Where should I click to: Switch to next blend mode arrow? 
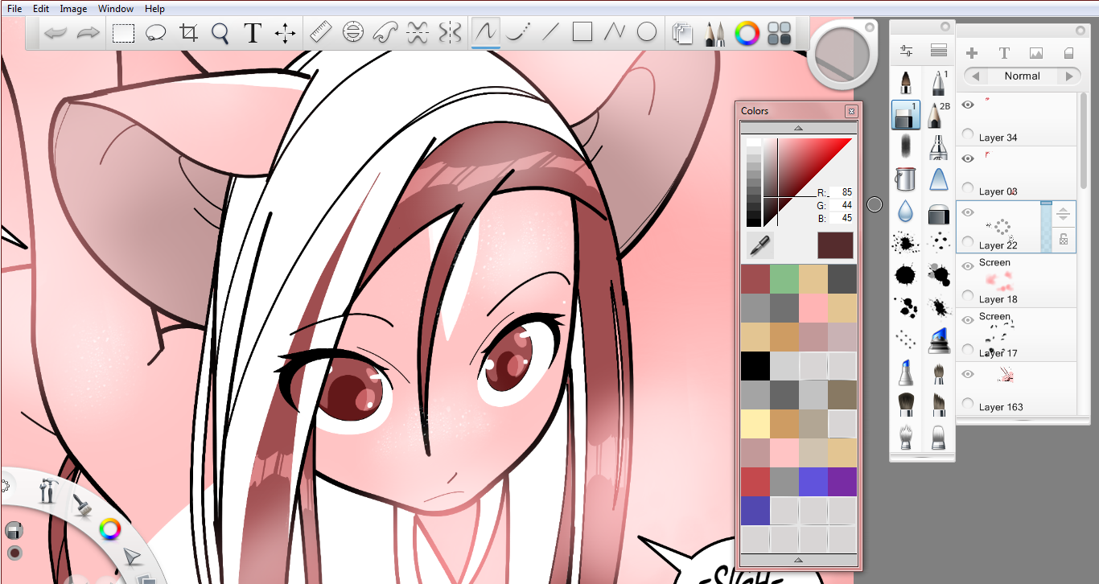[1069, 76]
